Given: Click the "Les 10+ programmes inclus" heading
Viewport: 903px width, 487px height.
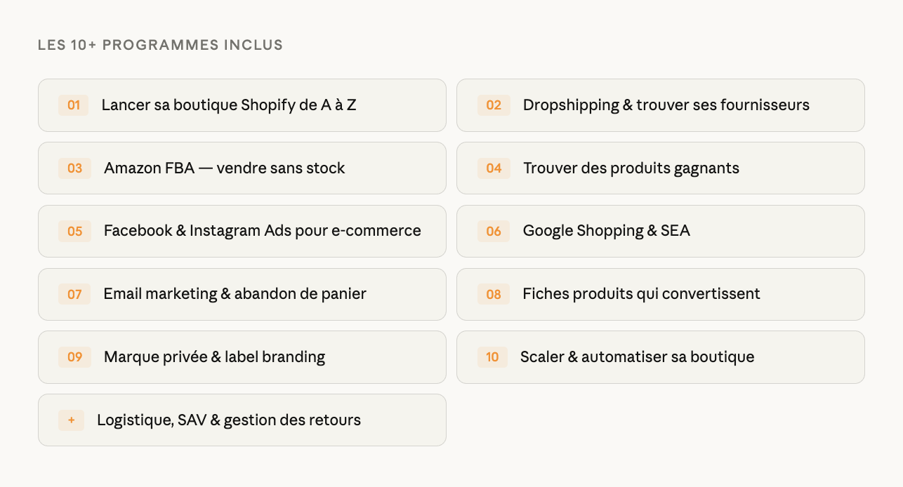Looking at the screenshot, I should pyautogui.click(x=160, y=46).
